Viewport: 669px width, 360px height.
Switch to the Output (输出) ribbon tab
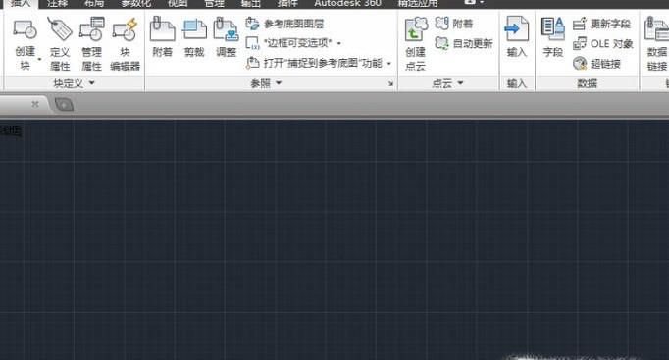251,3
